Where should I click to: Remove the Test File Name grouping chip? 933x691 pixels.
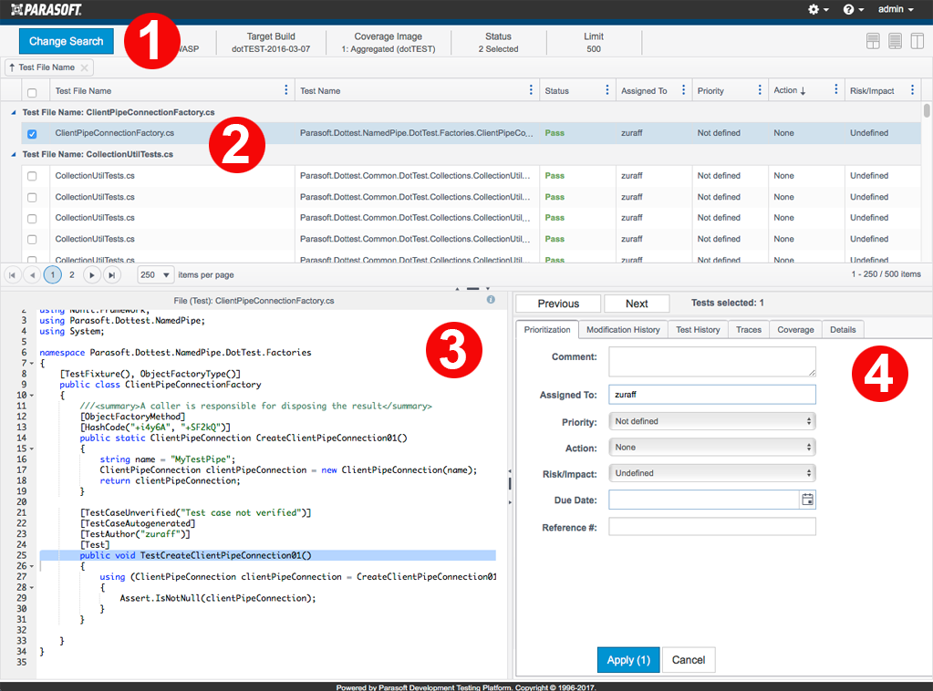click(x=85, y=67)
